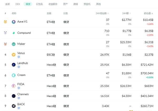Click the BACK project logo icon
This screenshot has width=158, height=111.
[x=14, y=106]
